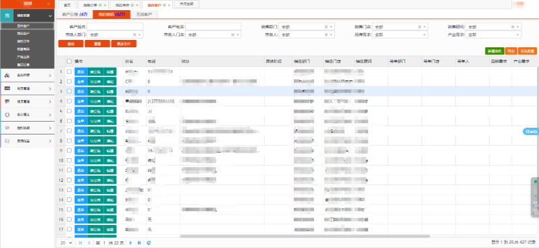Image resolution: width=539 pixels, height=248 pixels.
Task: Clear the 带单人 filter with its X icon
Action: 326,34
